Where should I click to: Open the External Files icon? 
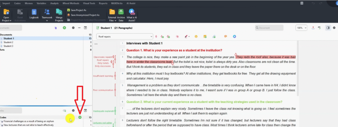pyautogui.click(x=112, y=12)
